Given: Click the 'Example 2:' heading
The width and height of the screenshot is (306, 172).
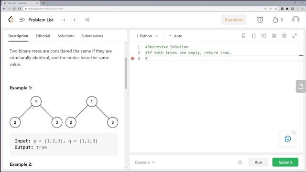Looking at the screenshot, I should point(21,164).
